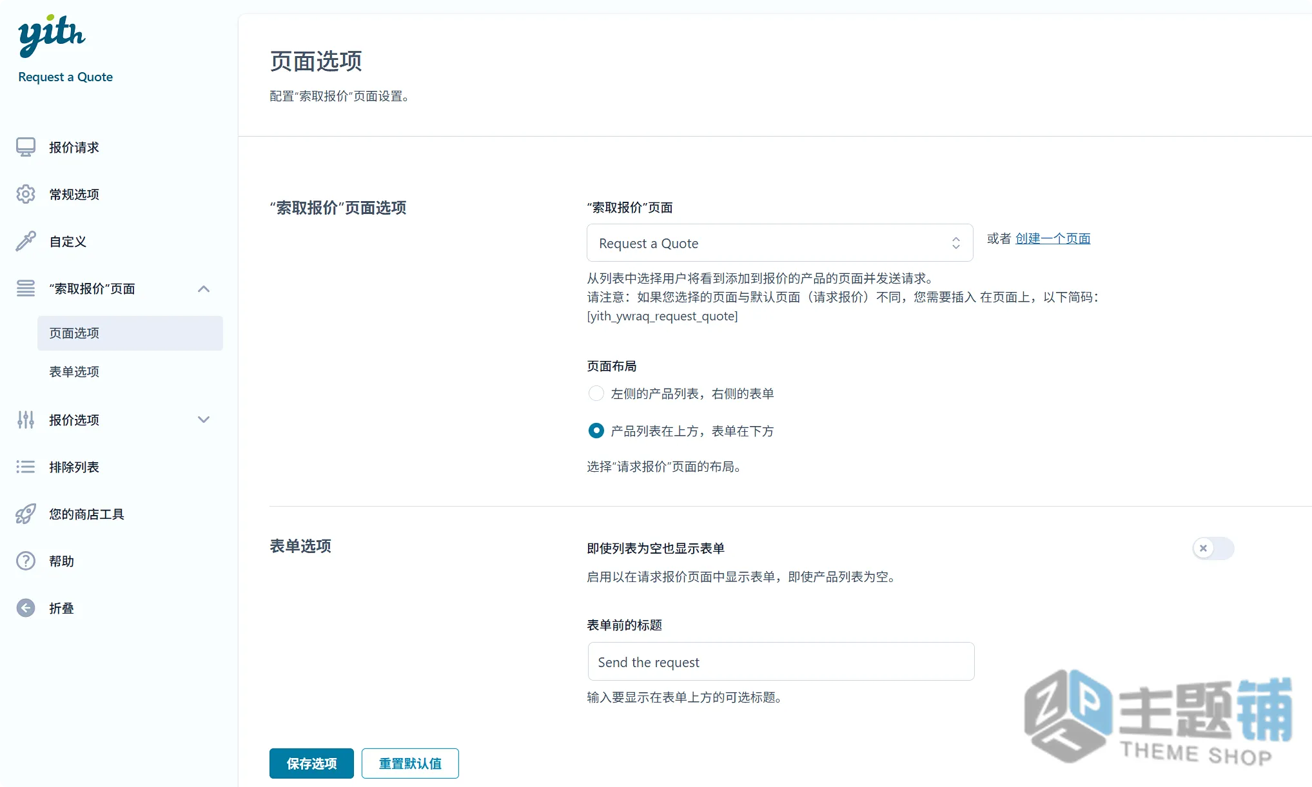Image resolution: width=1312 pixels, height=787 pixels.
Task: Collapse the "索取报价"页面 submenu chevron
Action: (x=204, y=289)
